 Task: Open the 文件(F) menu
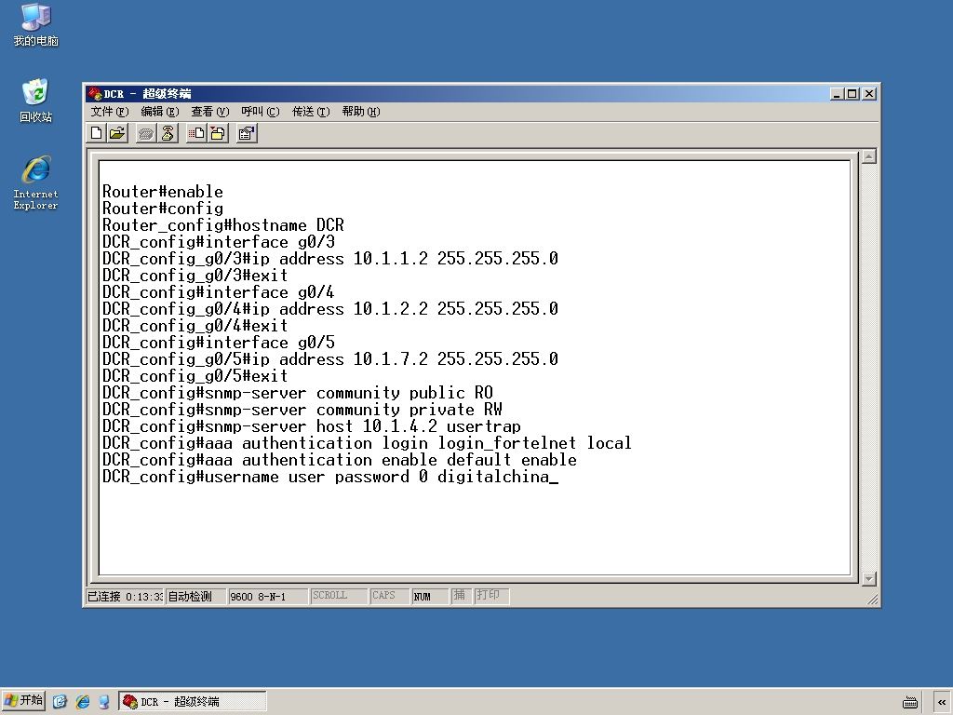(x=110, y=112)
